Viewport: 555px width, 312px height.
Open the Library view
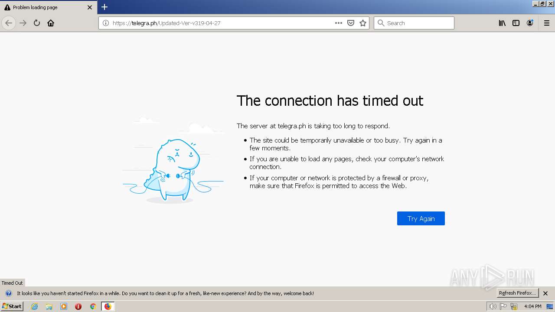[x=502, y=23]
